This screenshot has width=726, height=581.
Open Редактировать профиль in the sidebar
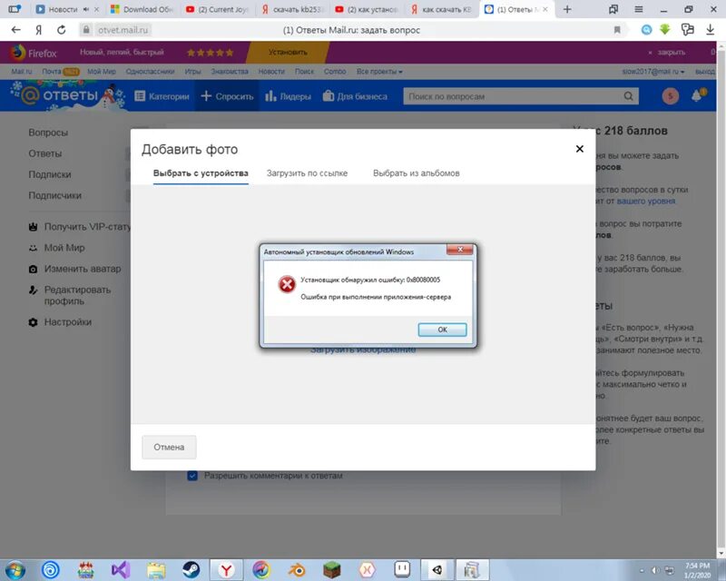70,295
